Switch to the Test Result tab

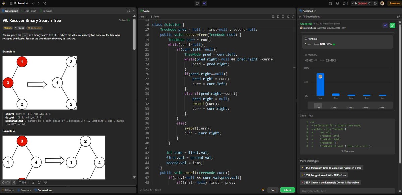coord(28,11)
